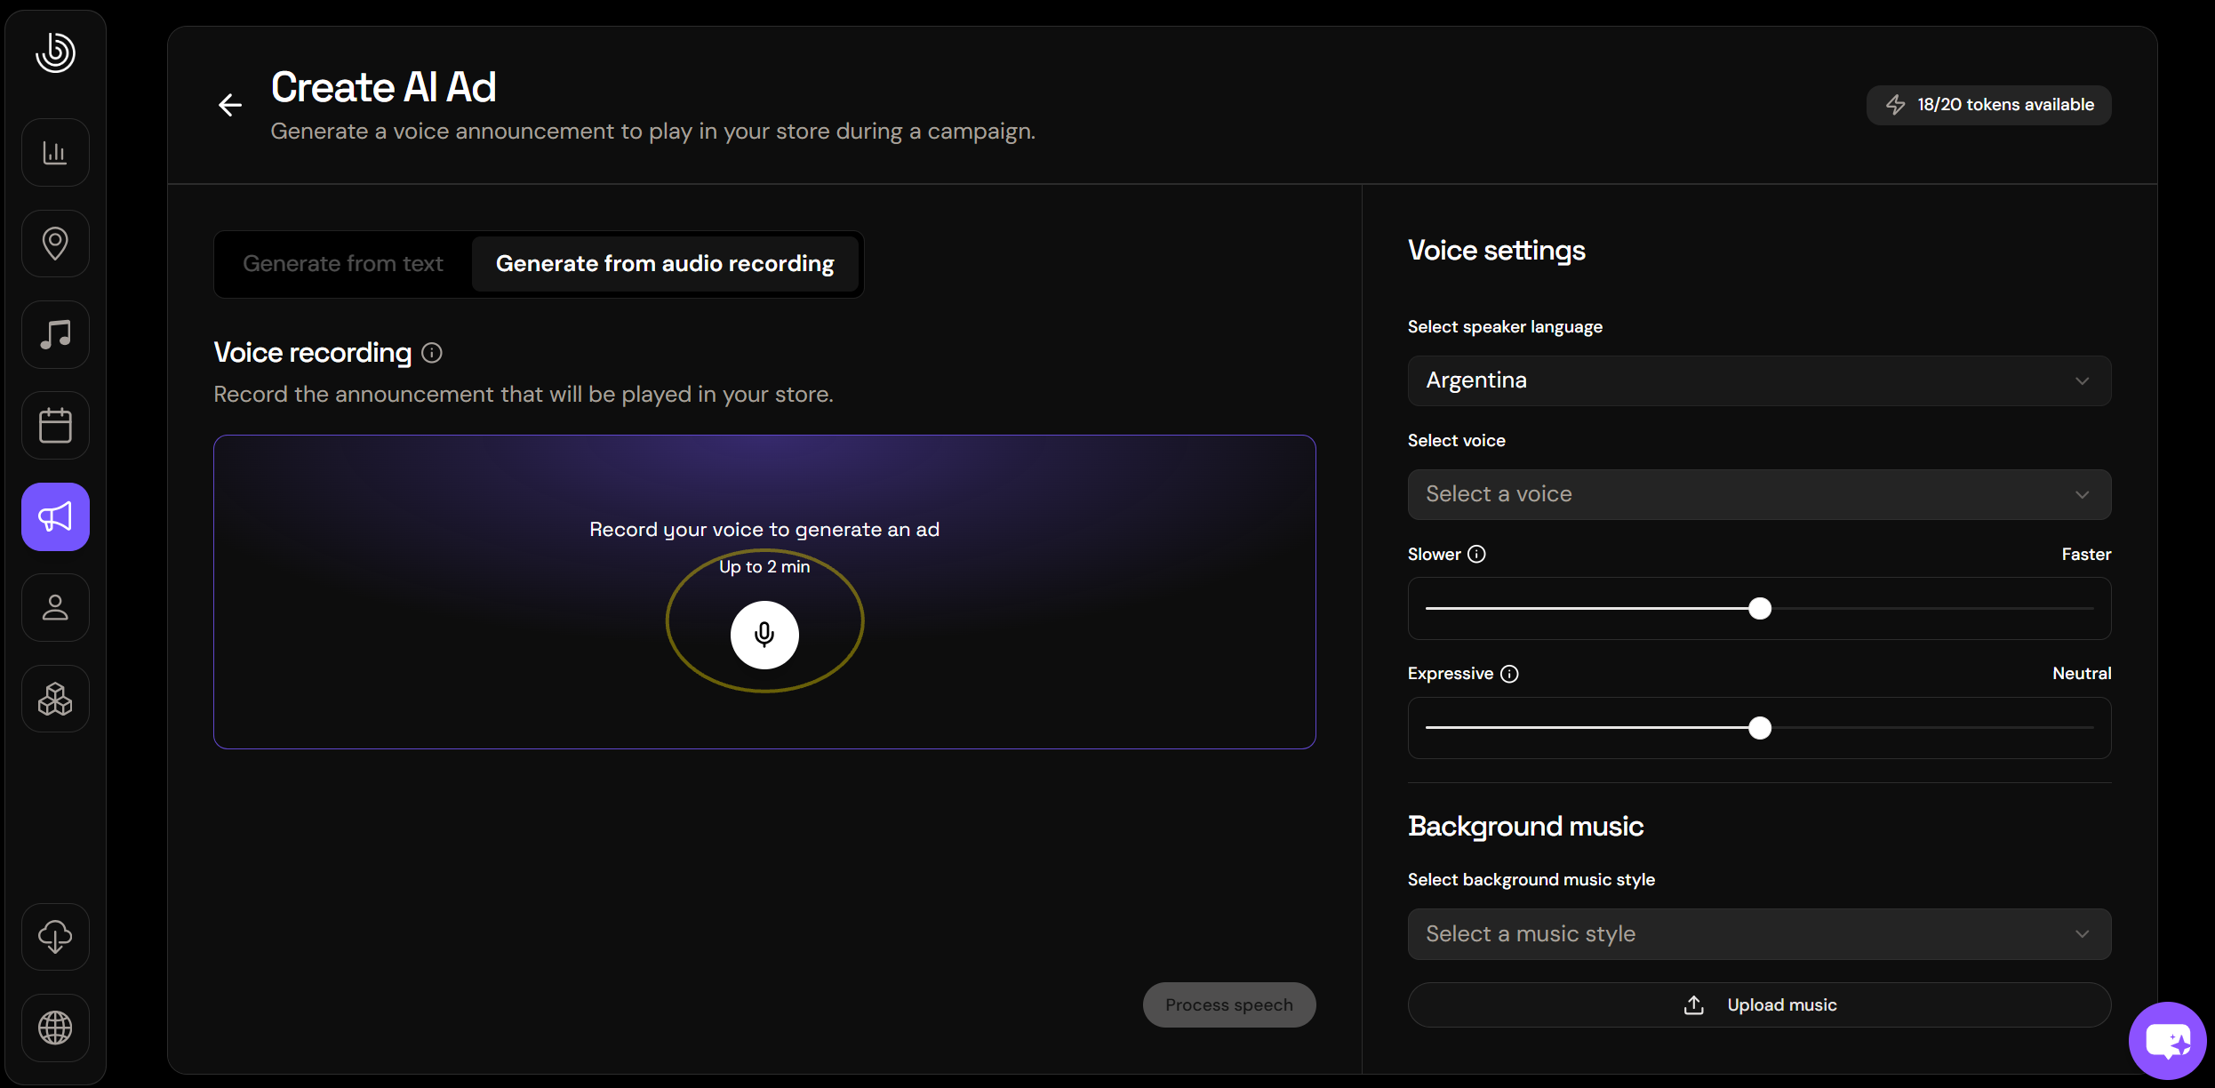The width and height of the screenshot is (2215, 1088).
Task: Open the Select a voice dropdown
Action: [1759, 494]
